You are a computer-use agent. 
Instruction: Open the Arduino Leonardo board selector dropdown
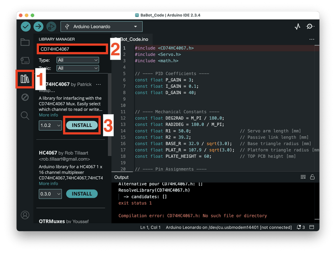(101, 26)
